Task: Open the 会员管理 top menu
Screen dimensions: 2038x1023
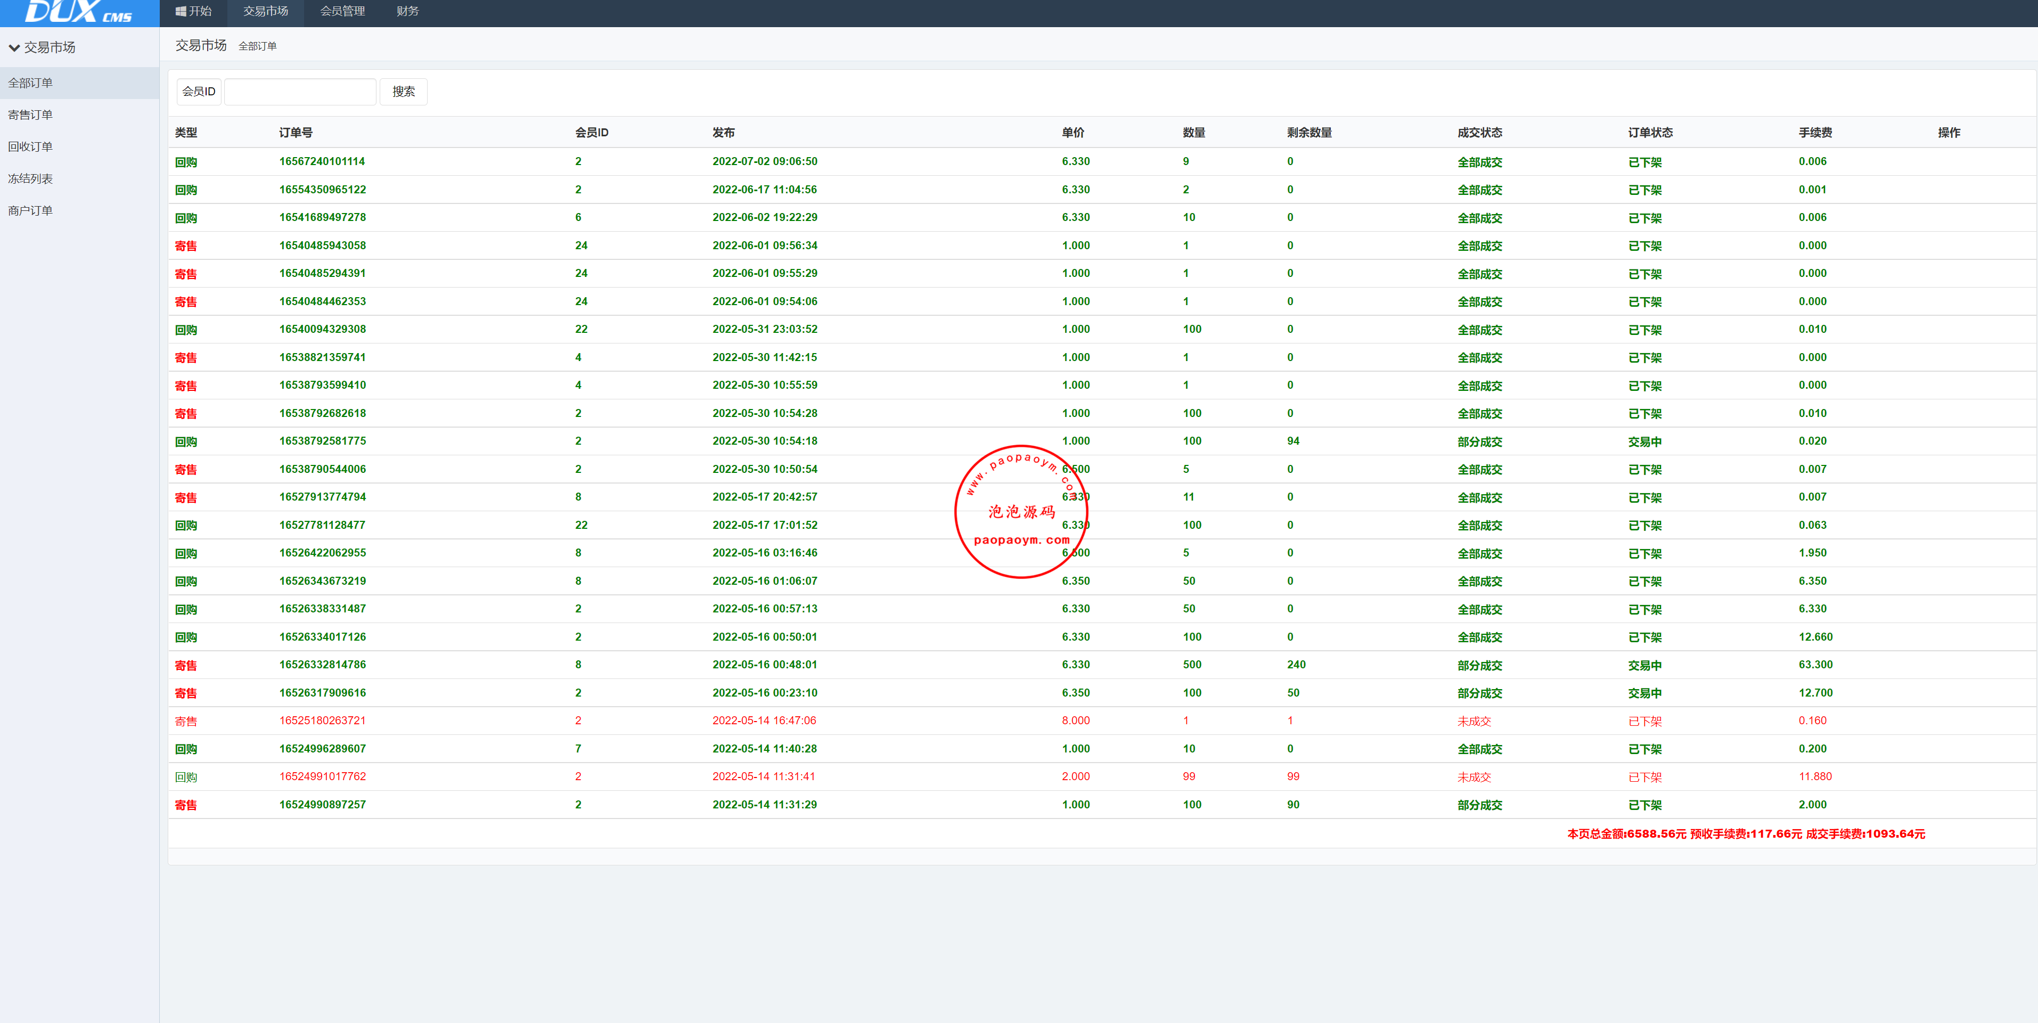Action: pyautogui.click(x=342, y=11)
